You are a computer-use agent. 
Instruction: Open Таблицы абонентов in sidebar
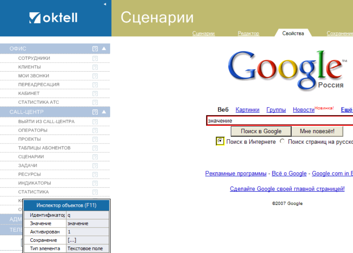44,148
